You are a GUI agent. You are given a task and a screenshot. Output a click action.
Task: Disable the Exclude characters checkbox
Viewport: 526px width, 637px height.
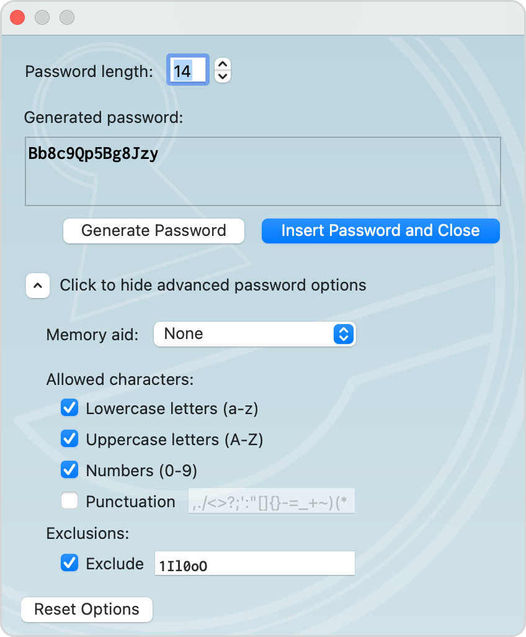point(69,563)
